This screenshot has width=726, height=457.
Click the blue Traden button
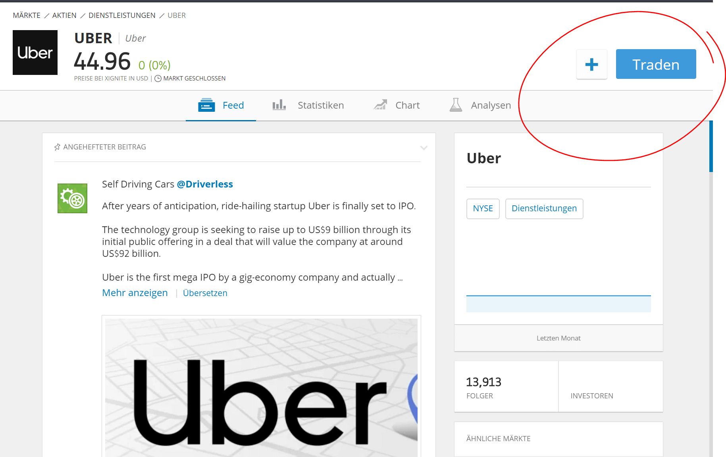[656, 64]
